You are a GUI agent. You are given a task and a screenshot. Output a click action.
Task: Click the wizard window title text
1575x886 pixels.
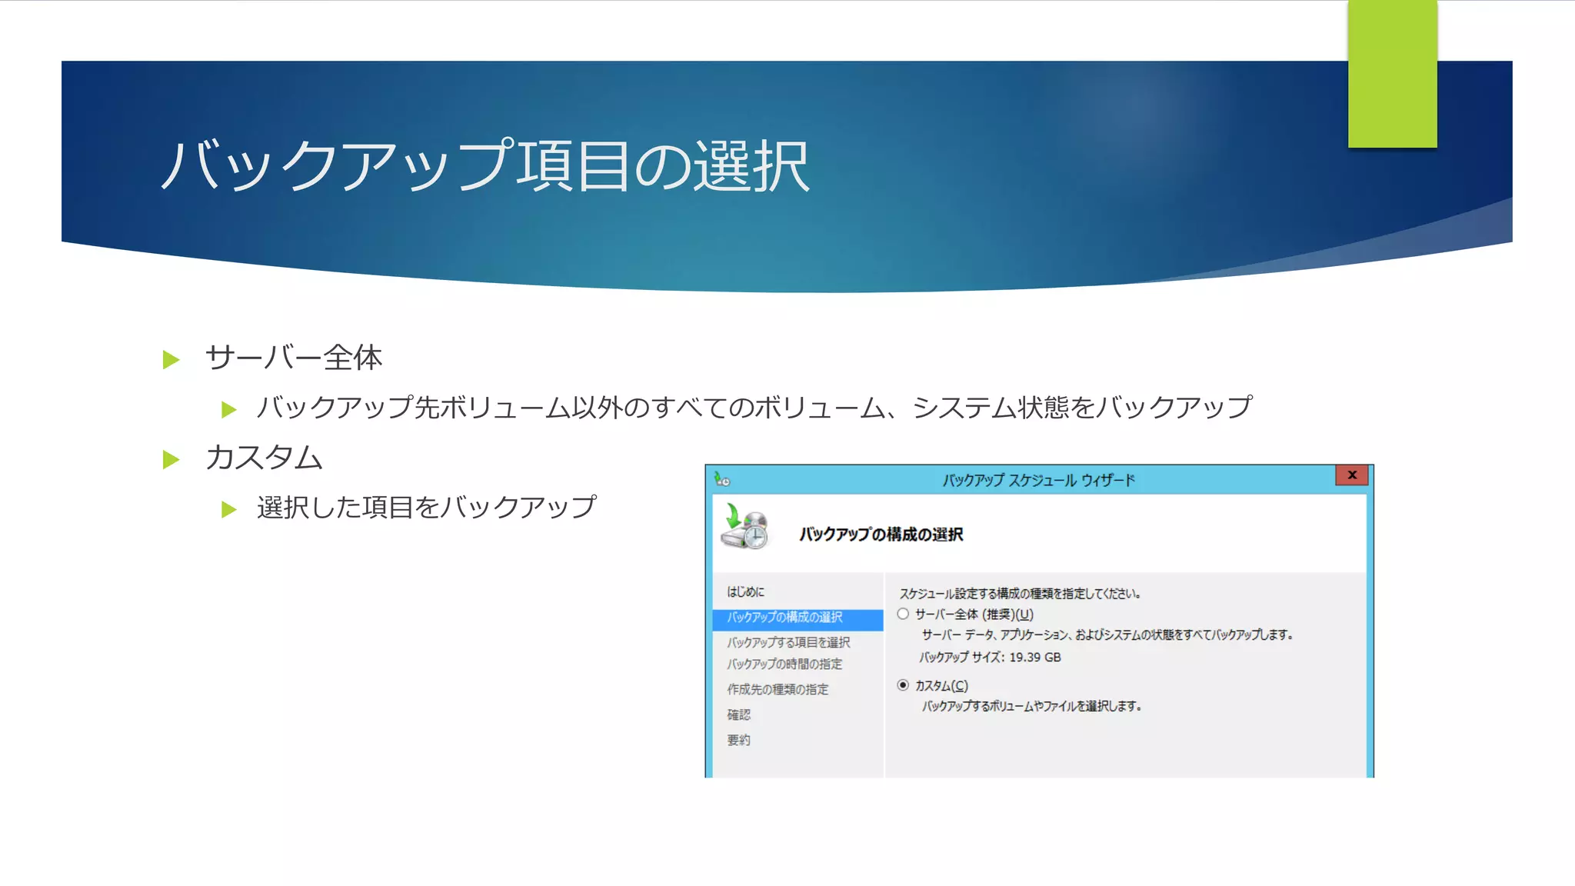[1038, 480]
